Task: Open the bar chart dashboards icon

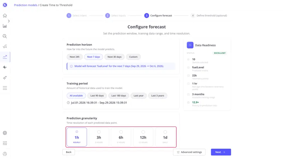Action: click(x=5, y=26)
